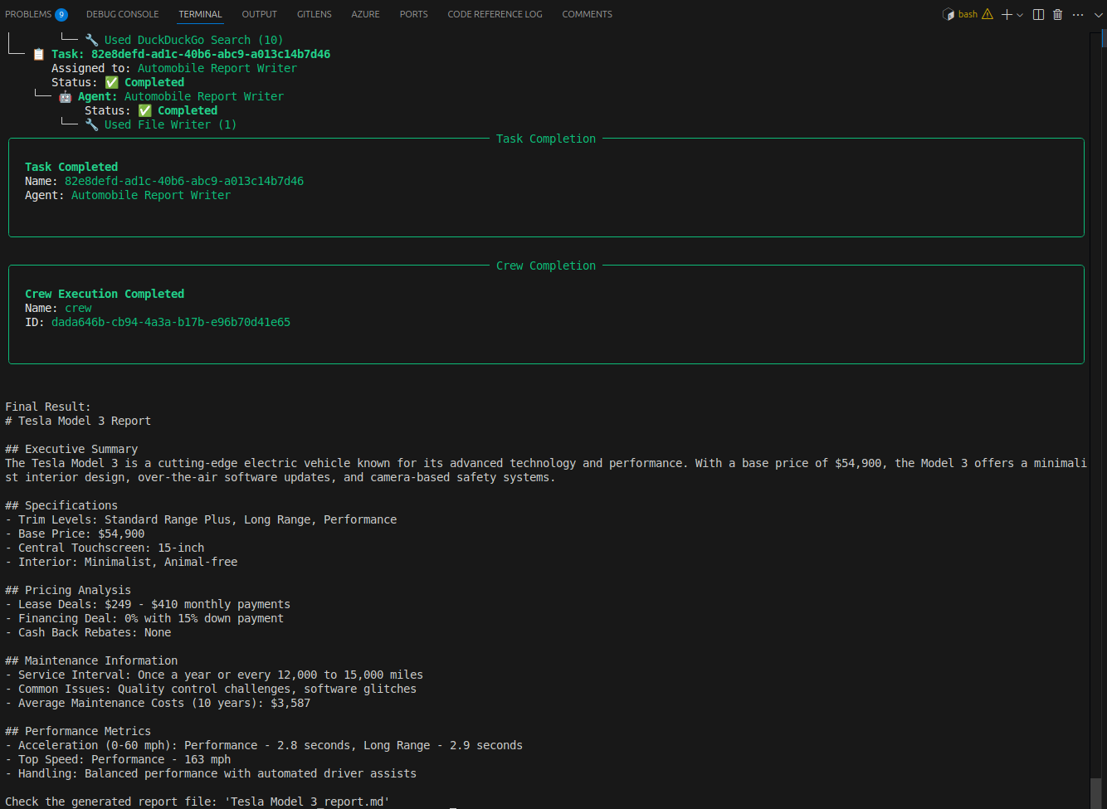The height and width of the screenshot is (809, 1107).
Task: Click the 'Trim Levels' line
Action: (x=201, y=519)
